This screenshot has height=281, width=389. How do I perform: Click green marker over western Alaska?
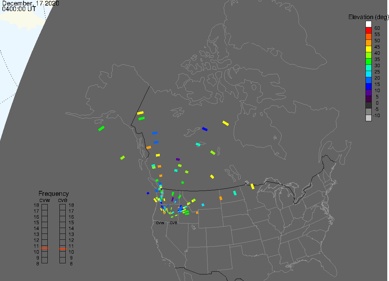click(101, 129)
